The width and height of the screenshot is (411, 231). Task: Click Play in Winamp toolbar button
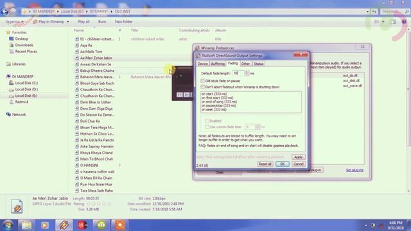tap(49, 21)
